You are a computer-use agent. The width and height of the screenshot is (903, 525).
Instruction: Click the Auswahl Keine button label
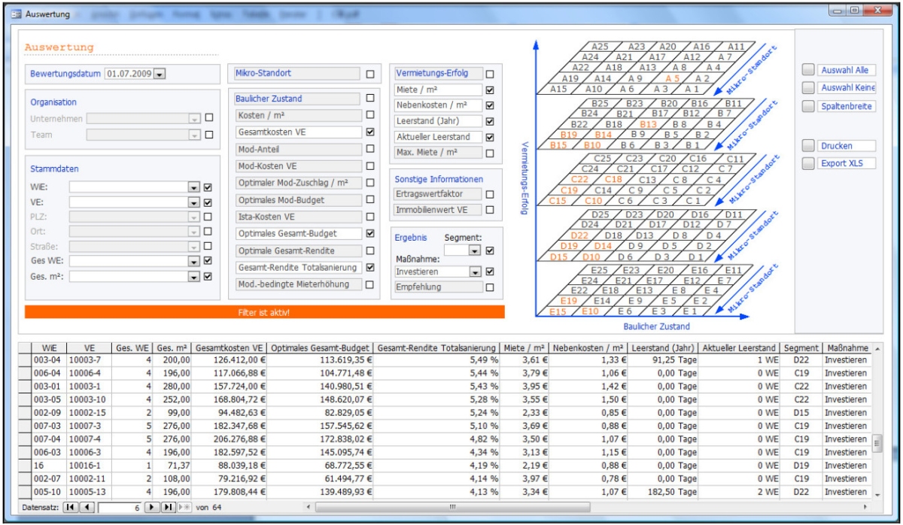point(847,88)
